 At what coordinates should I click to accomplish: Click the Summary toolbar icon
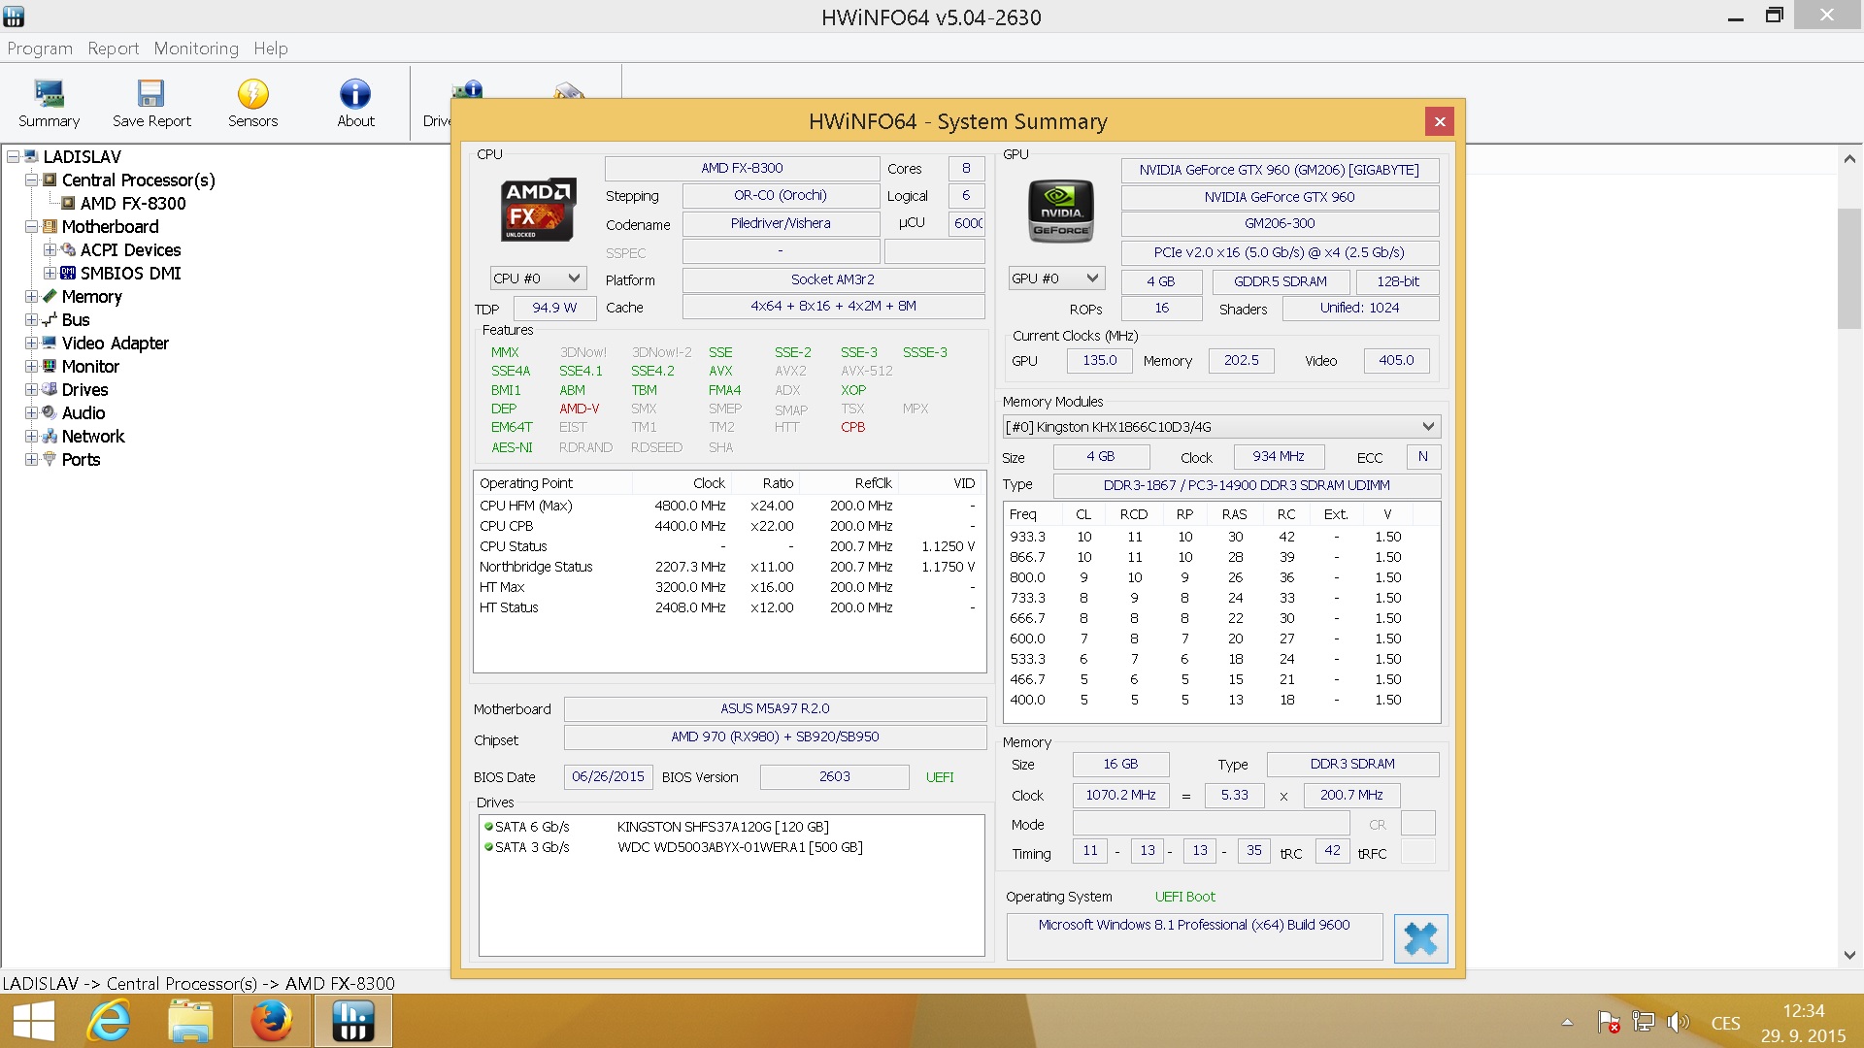pos(49,94)
